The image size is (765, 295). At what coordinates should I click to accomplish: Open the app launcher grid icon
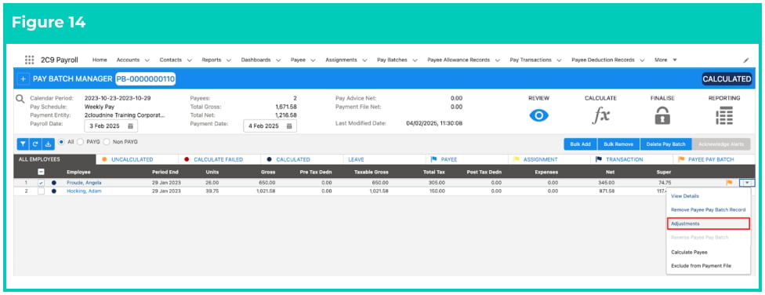click(30, 60)
